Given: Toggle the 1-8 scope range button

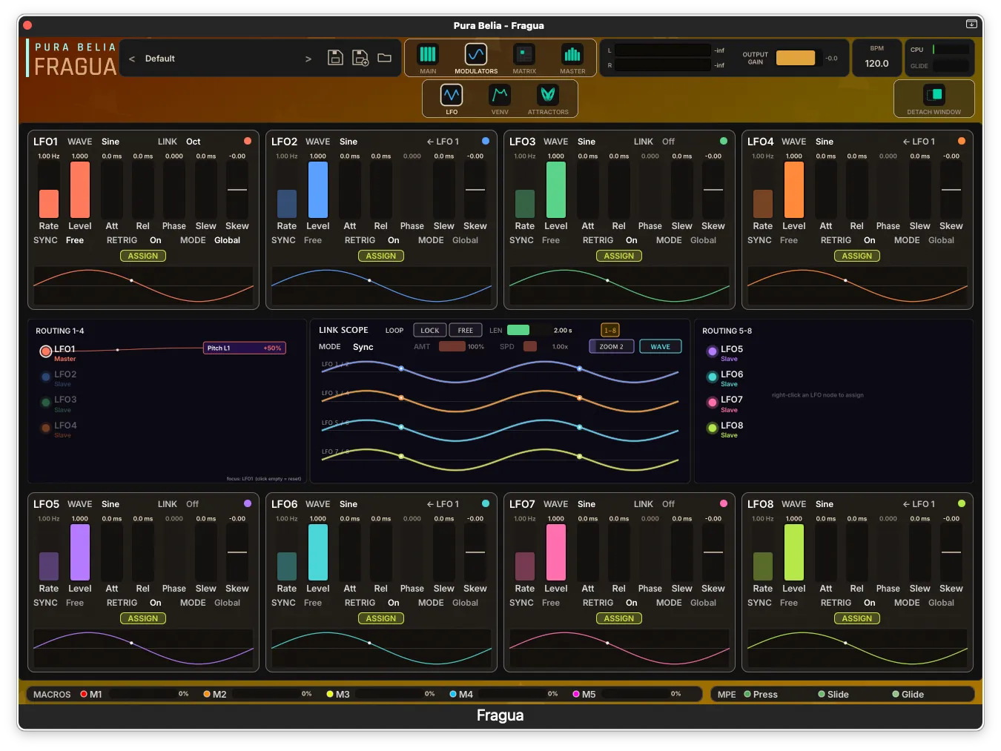Looking at the screenshot, I should pyautogui.click(x=610, y=331).
